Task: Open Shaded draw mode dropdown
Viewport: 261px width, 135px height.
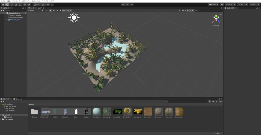Action: click(x=35, y=10)
